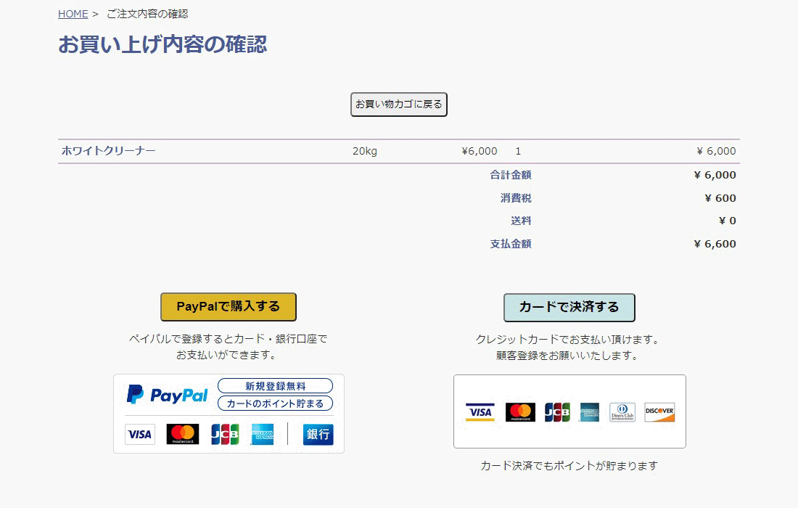Click the Diners Club card icon

coord(622,411)
